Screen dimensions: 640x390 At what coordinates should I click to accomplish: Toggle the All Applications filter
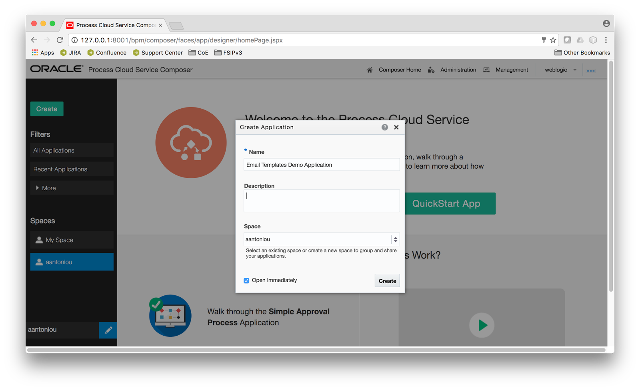click(72, 150)
